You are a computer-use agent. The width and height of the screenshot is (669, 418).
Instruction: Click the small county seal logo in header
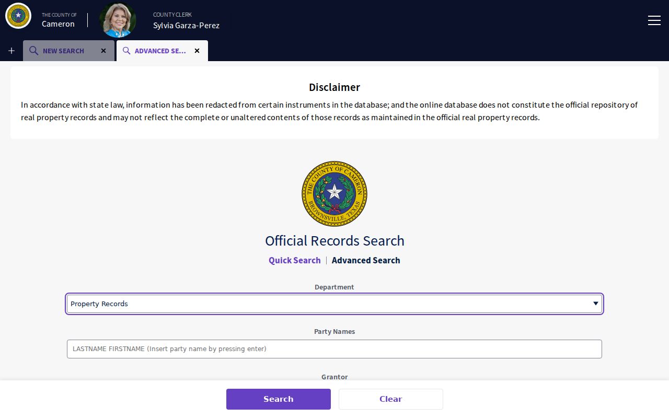(x=18, y=16)
